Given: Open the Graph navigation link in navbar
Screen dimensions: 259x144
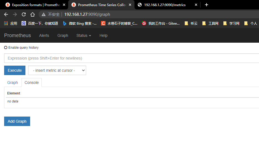Looking at the screenshot, I should point(63,35).
